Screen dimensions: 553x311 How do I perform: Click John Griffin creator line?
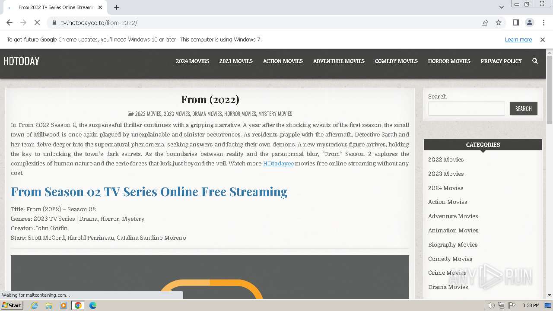point(39,228)
